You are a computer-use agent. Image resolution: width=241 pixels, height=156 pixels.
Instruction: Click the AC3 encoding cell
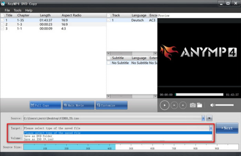pos(152,20)
